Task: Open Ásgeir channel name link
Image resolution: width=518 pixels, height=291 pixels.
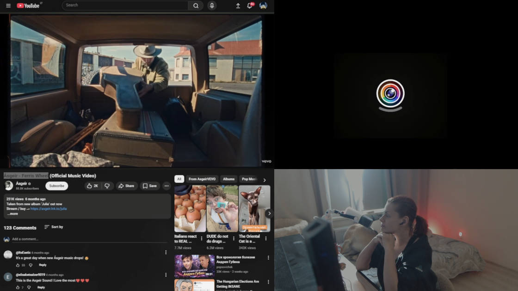Action: point(21,183)
